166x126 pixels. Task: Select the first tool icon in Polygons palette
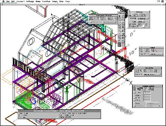[130, 15]
